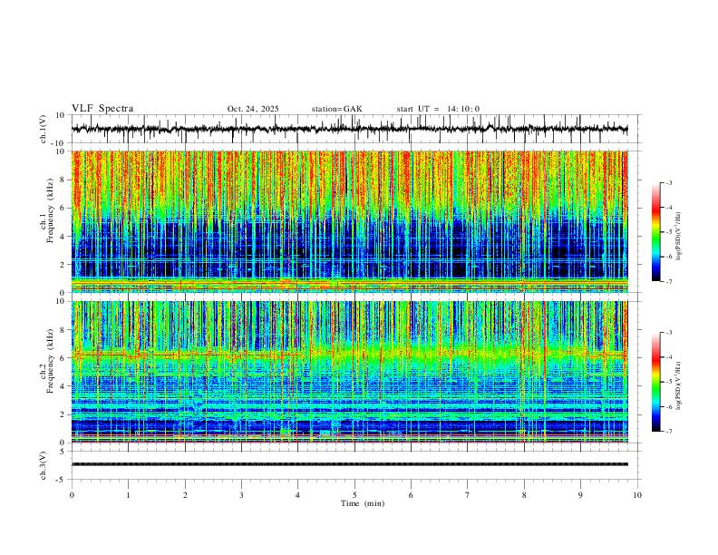Click time axis tick label 0
Screen dimensions: 718x555
72,495
